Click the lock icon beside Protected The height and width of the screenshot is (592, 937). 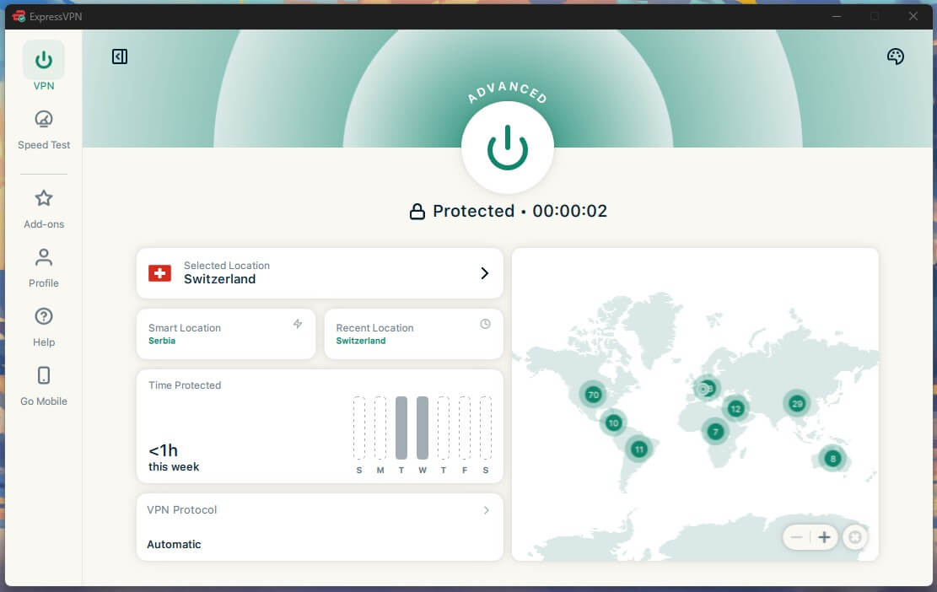coord(417,212)
